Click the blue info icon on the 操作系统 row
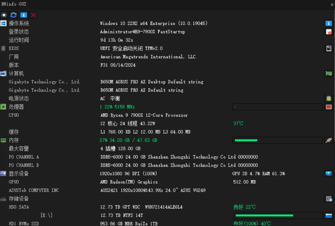The image size is (335, 226). 329,23
